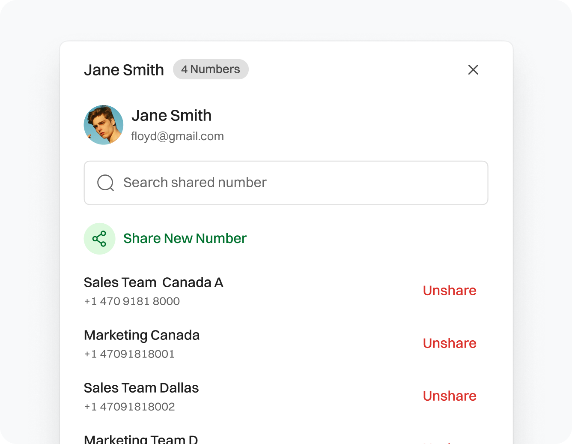572x444 pixels.
Task: Click the Jane Smith dialog title
Action: pos(124,70)
